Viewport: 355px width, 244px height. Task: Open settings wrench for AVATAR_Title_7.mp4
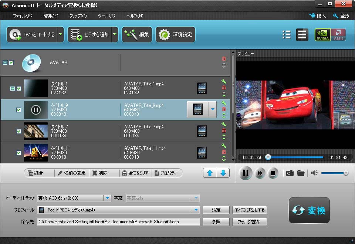click(224, 124)
